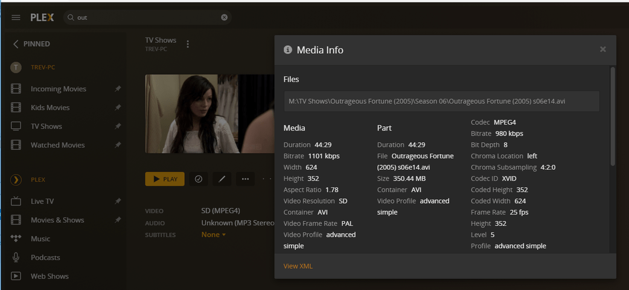Image resolution: width=629 pixels, height=290 pixels.
Task: Click the Podcasts microphone icon
Action: tap(16, 257)
